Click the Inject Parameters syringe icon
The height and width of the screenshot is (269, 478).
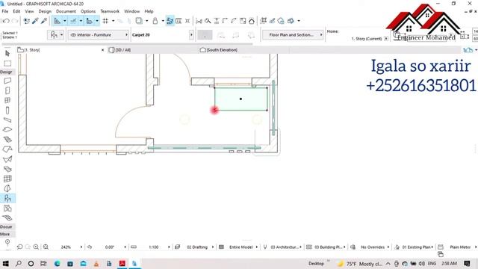coord(44,21)
